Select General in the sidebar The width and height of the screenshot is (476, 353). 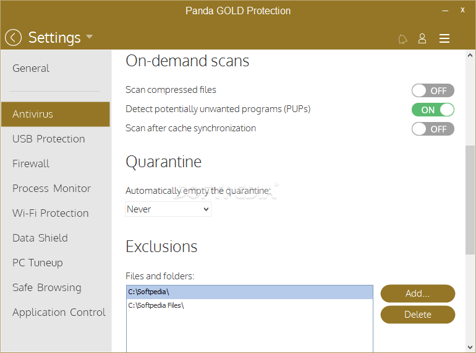click(x=31, y=68)
